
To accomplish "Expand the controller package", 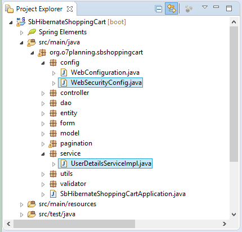I will pos(43,93).
